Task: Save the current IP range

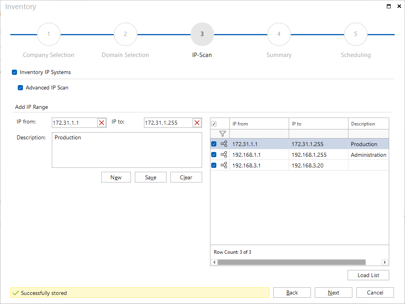Action: point(151,177)
